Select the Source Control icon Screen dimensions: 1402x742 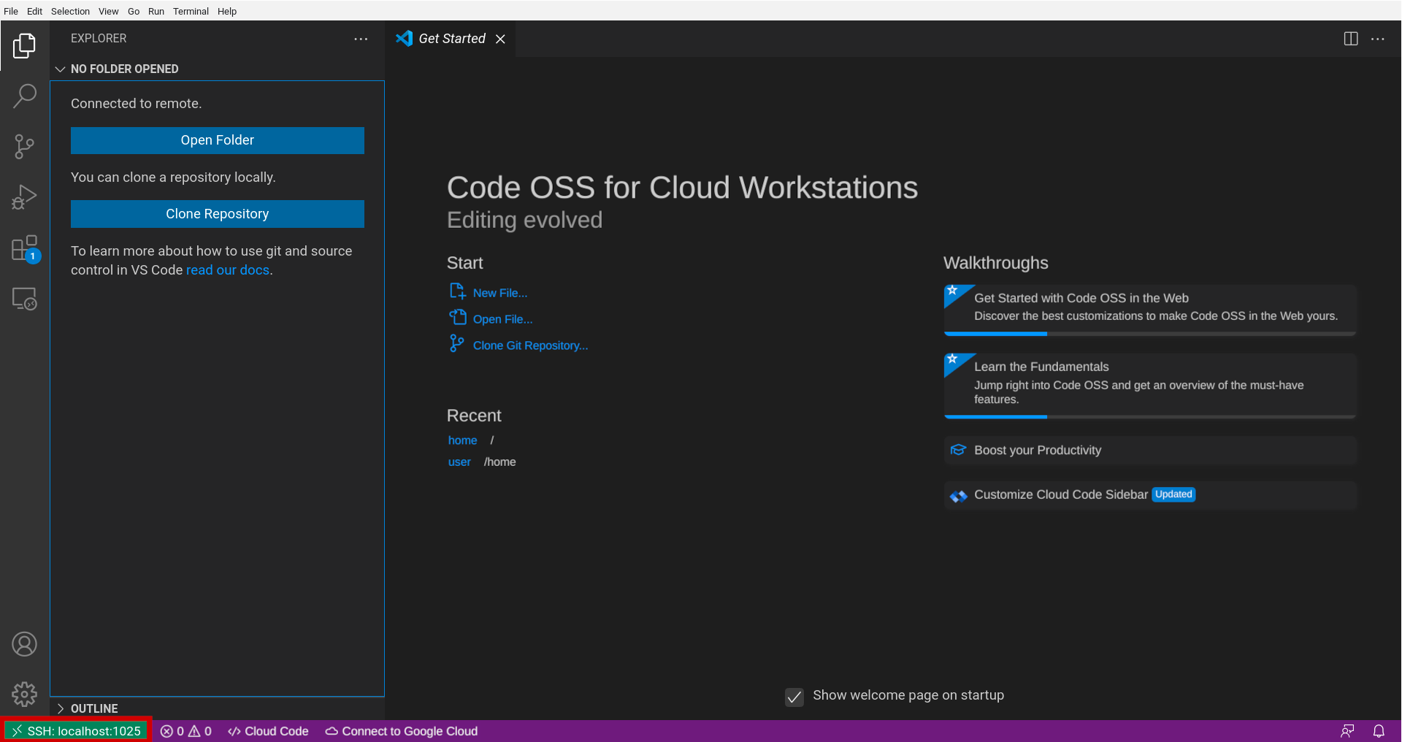pyautogui.click(x=24, y=146)
